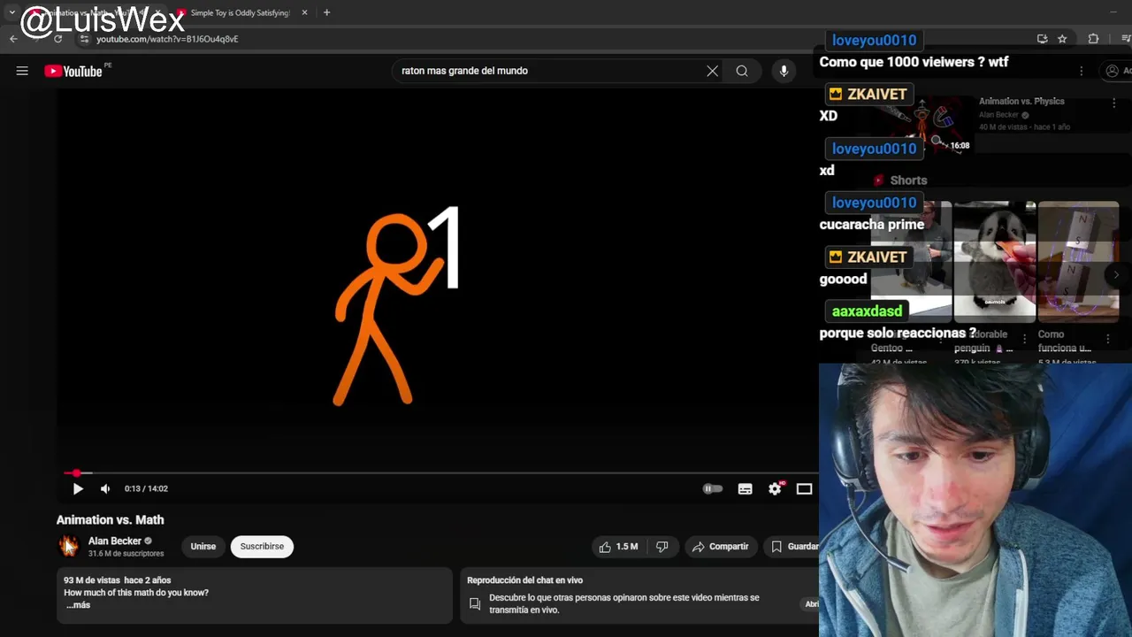The image size is (1132, 637).
Task: Click the Animation vs. Physics title text
Action: click(1021, 101)
